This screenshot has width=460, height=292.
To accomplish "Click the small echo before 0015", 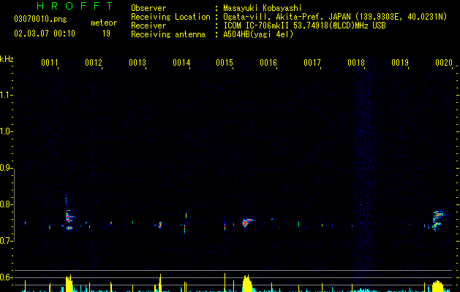I will [x=225, y=226].
